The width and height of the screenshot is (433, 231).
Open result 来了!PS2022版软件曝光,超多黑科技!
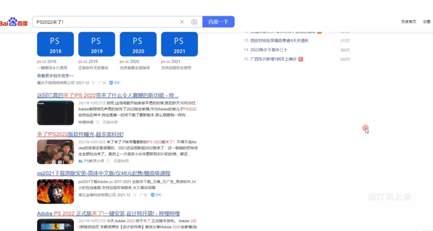click(80, 134)
